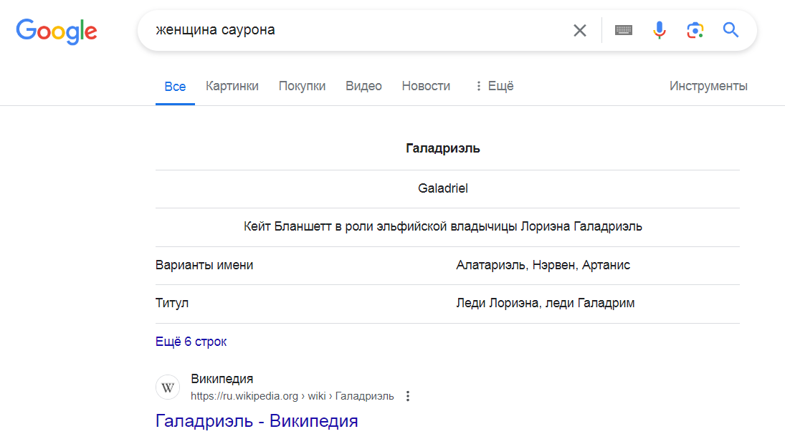The width and height of the screenshot is (785, 439).
Task: Open the Wikipedia favicon of the result
Action: click(168, 387)
